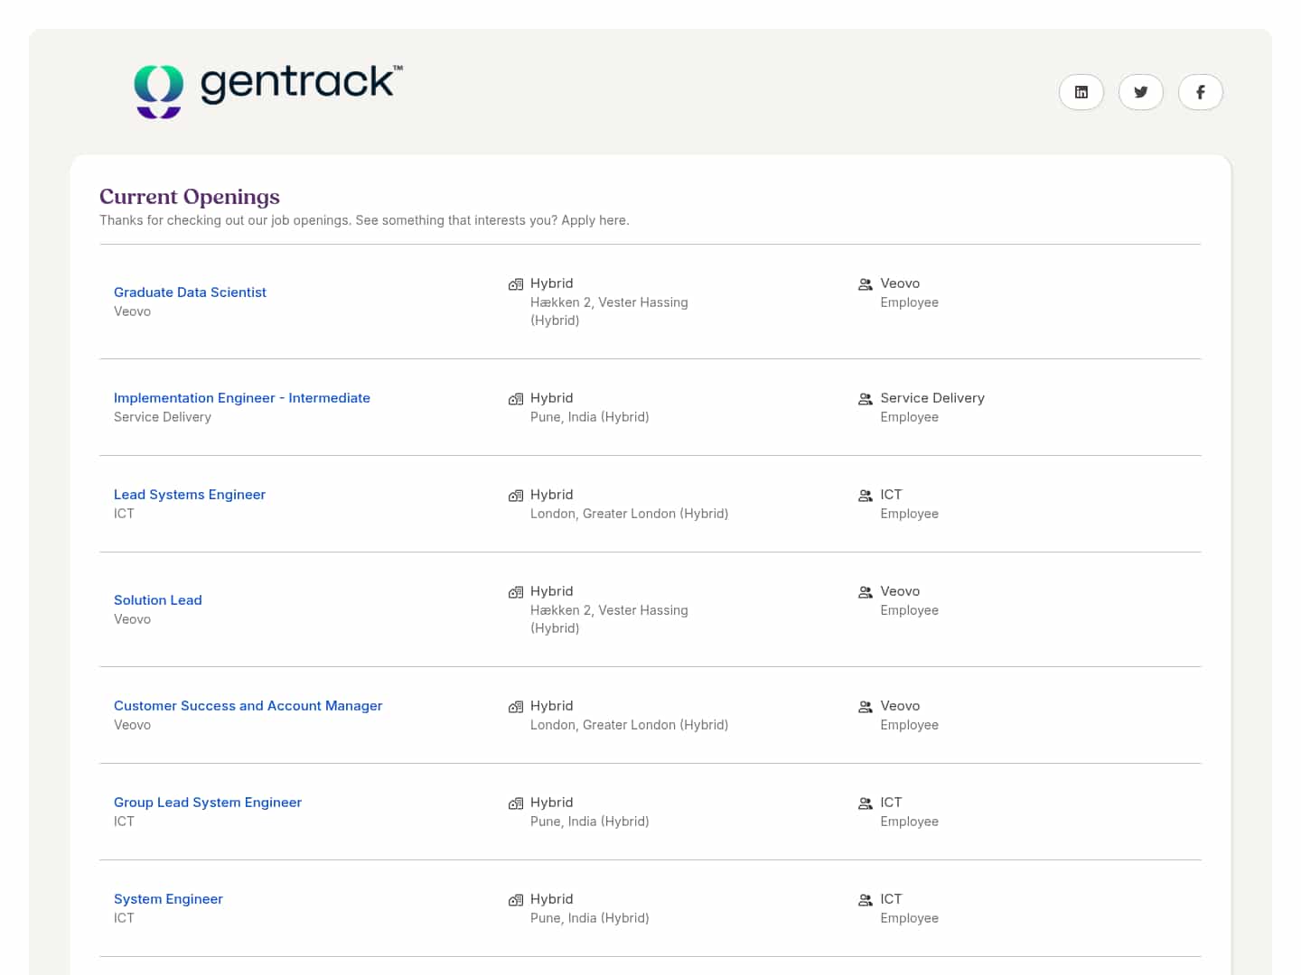
Task: Click the Twitter bird icon
Action: coord(1140,92)
